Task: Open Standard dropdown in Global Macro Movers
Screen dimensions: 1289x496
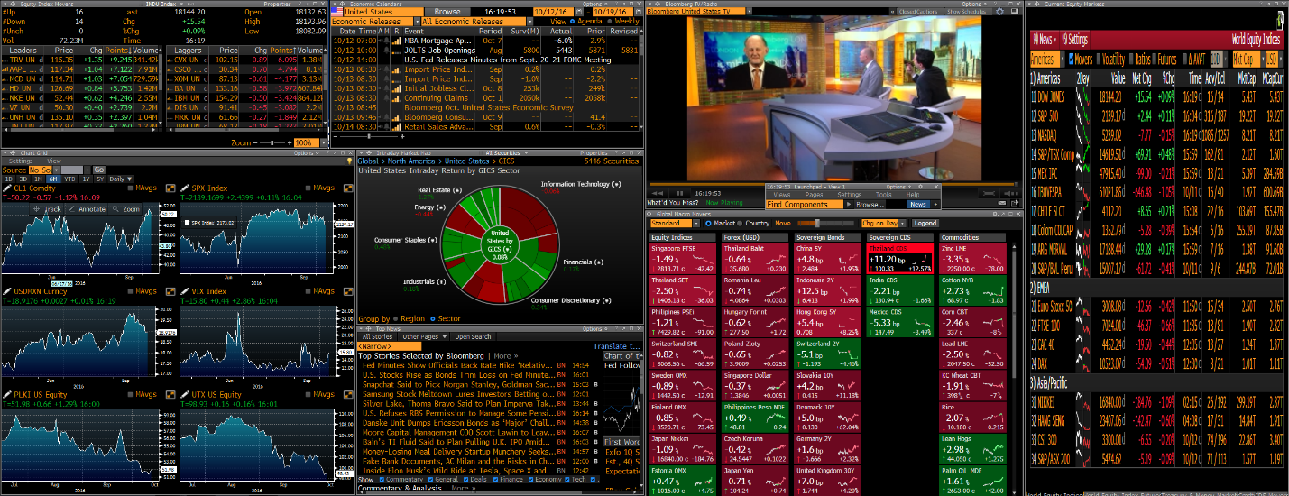Action: pyautogui.click(x=696, y=224)
